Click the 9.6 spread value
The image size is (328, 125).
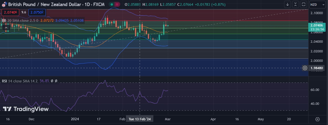point(24,12)
